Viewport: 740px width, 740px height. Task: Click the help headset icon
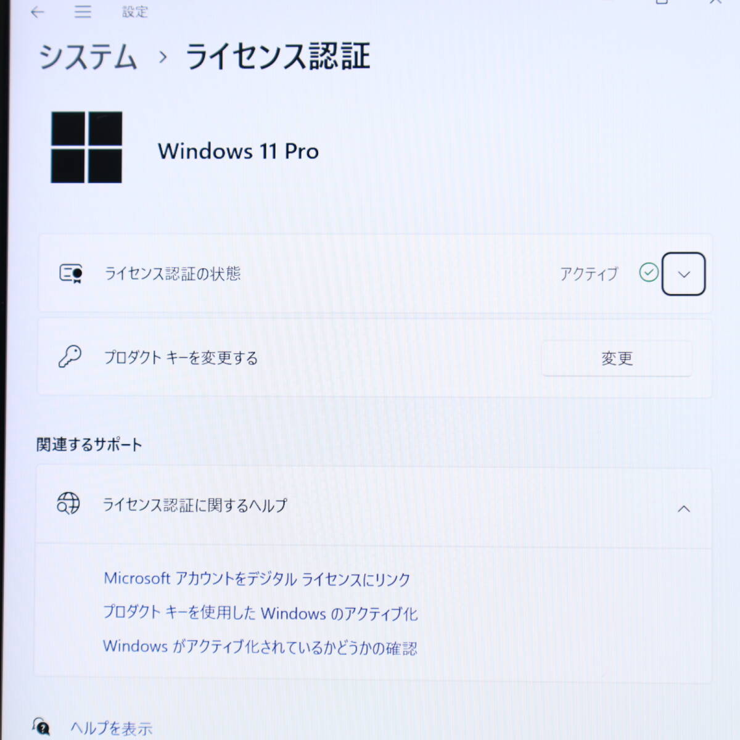(41, 726)
